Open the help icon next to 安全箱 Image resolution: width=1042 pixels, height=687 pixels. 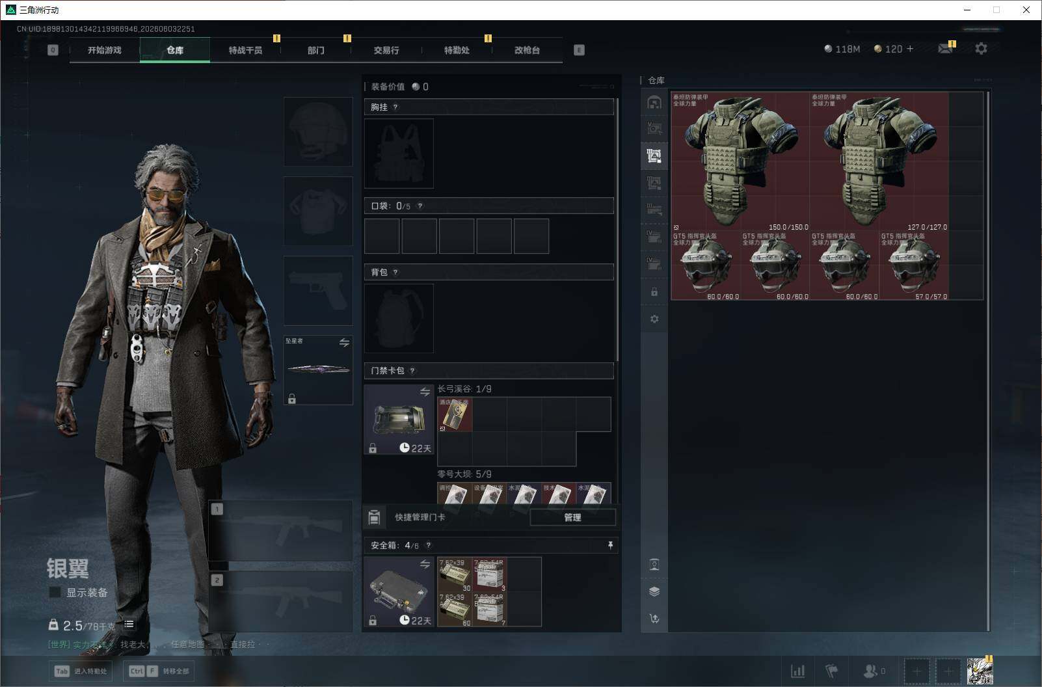[429, 546]
